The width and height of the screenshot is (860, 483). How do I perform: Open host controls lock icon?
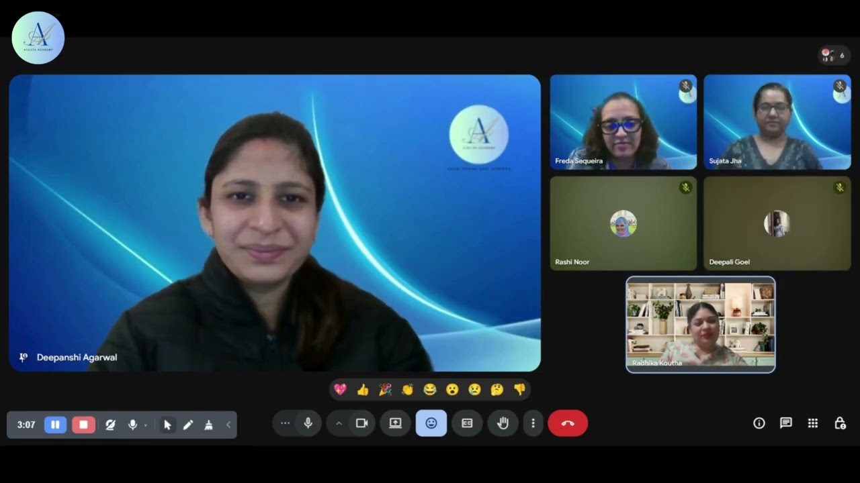(840, 423)
